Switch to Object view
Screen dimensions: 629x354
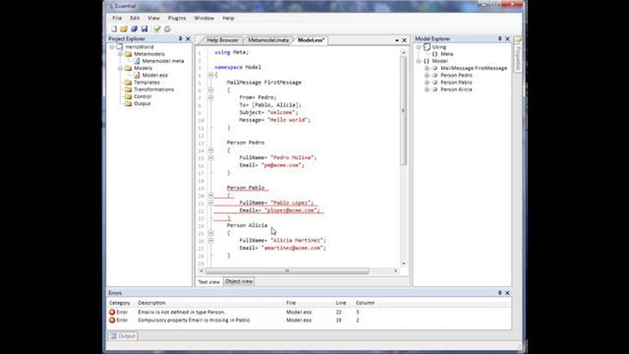pos(239,281)
